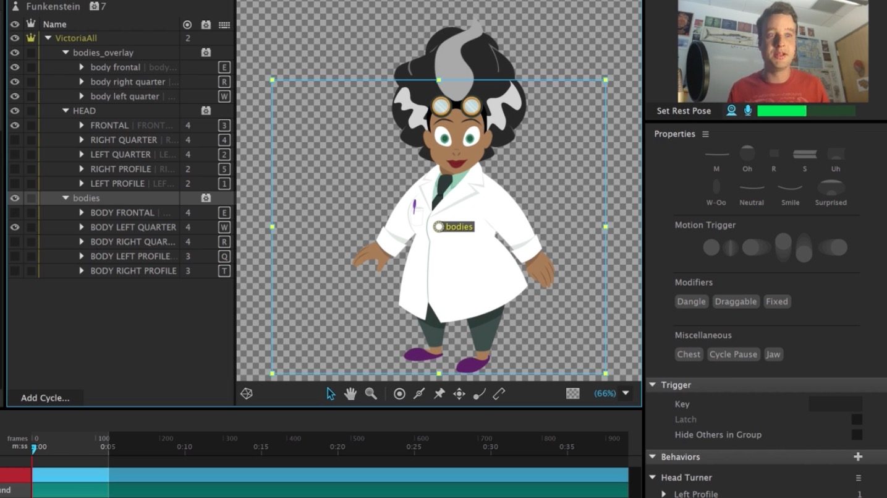
Task: Toggle the microphone input icon
Action: click(x=748, y=110)
